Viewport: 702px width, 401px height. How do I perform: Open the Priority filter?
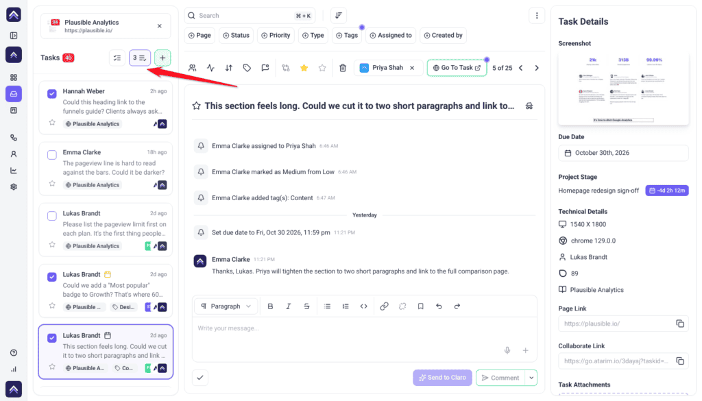click(276, 36)
